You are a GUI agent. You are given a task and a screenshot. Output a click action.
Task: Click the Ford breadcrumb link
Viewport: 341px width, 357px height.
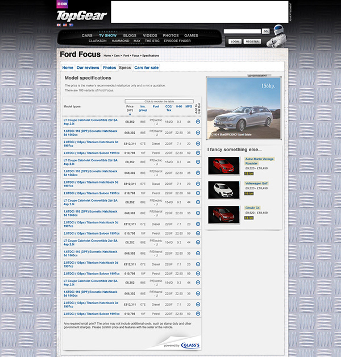pos(126,56)
